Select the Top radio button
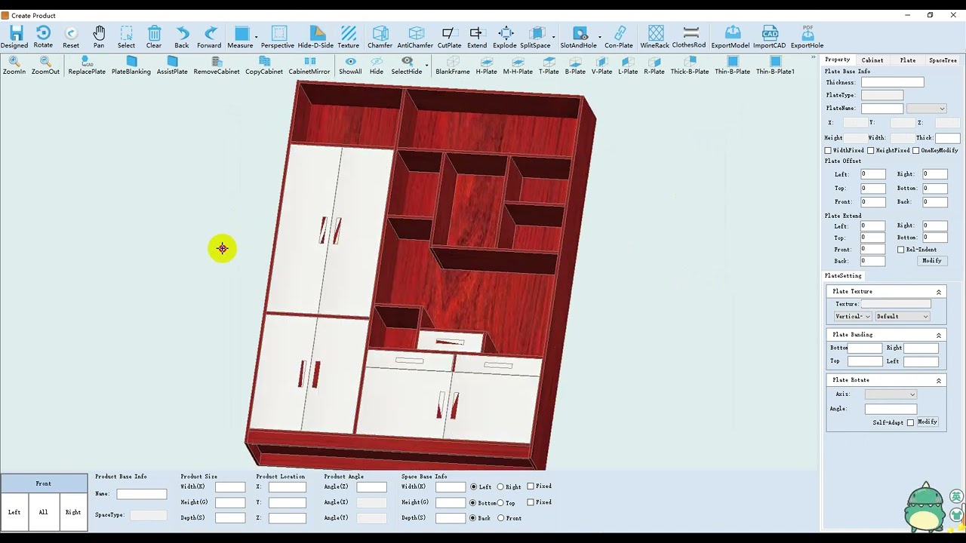This screenshot has width=966, height=543. click(500, 503)
